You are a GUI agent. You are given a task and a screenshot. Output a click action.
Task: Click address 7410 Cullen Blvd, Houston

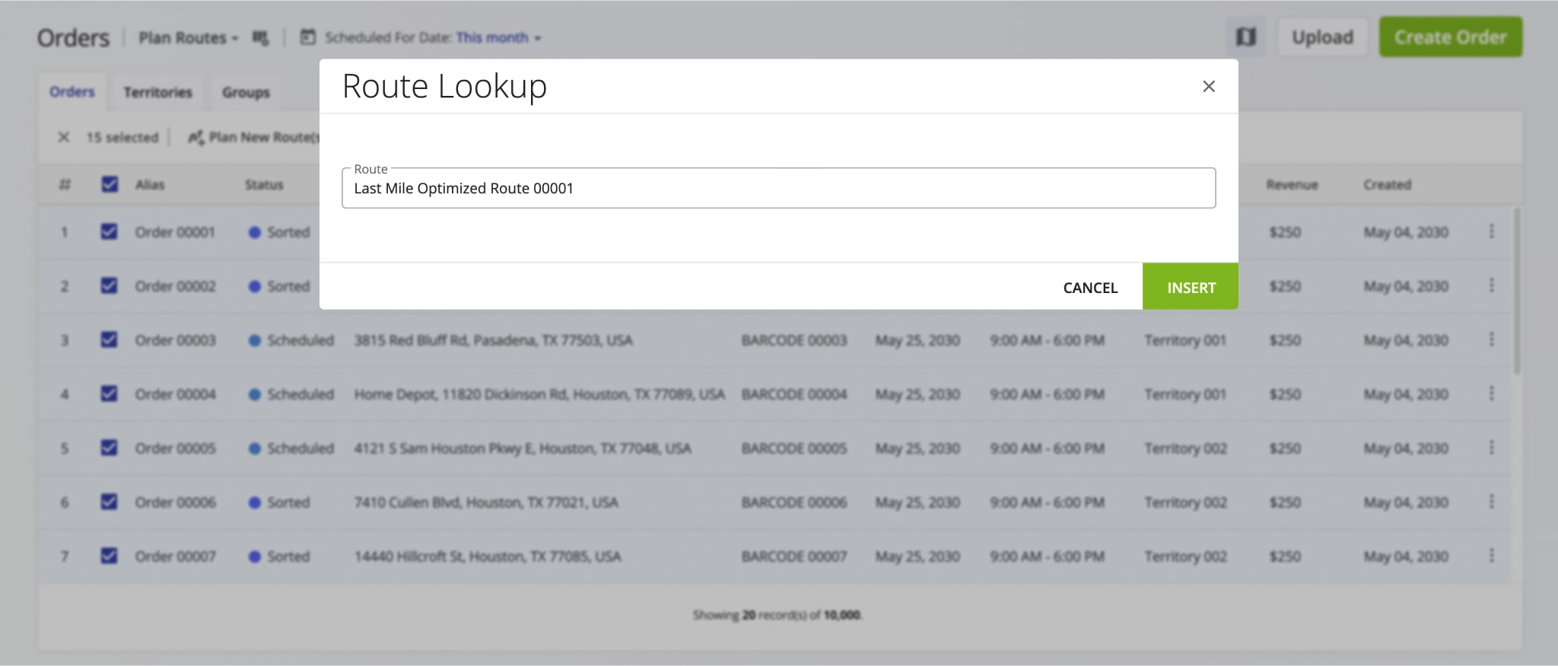coord(486,502)
